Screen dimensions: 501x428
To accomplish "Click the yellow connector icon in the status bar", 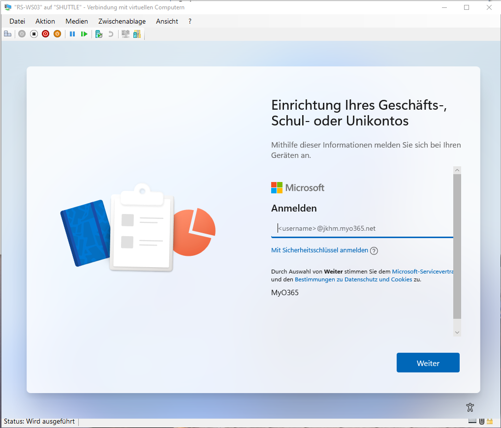I will (x=489, y=421).
